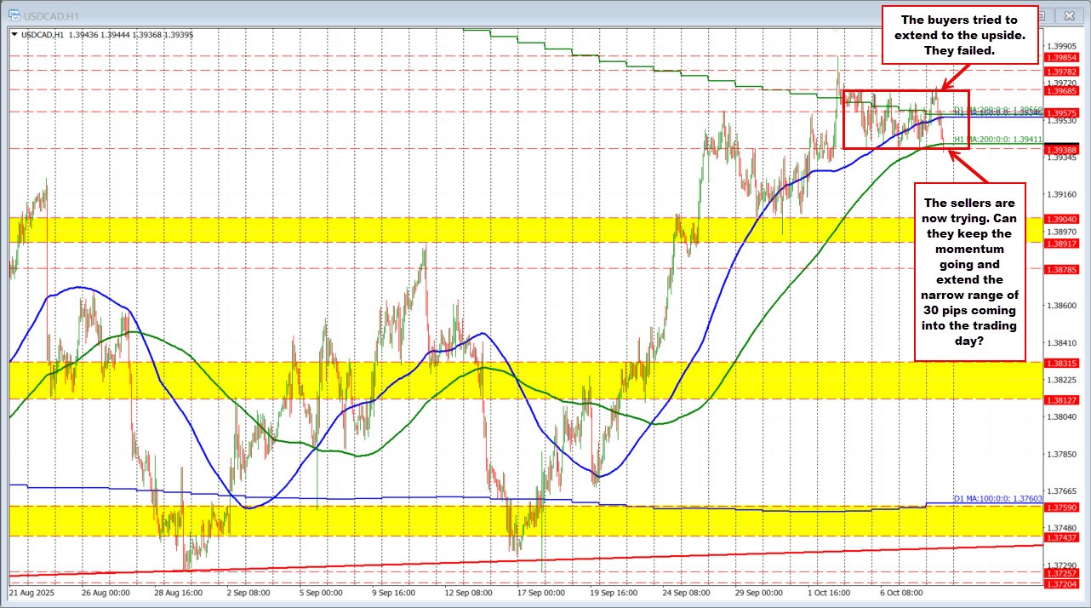Select the "buyers tried to extend" annotation box
Viewport: 1091px width, 608px height.
click(x=959, y=35)
